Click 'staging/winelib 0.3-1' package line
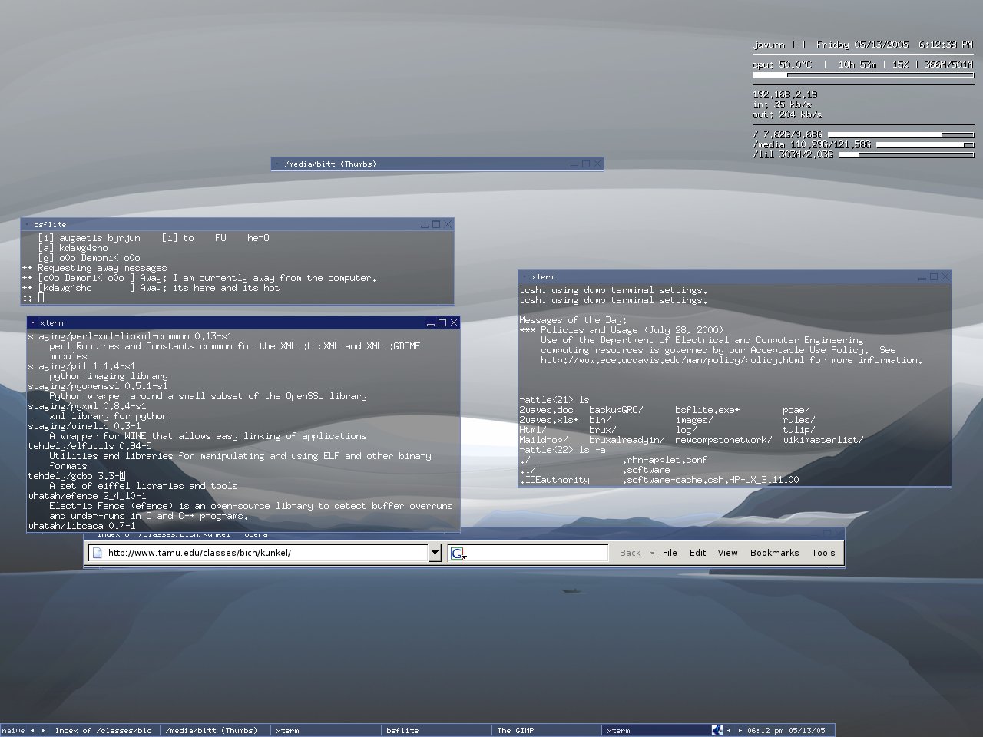 84,426
